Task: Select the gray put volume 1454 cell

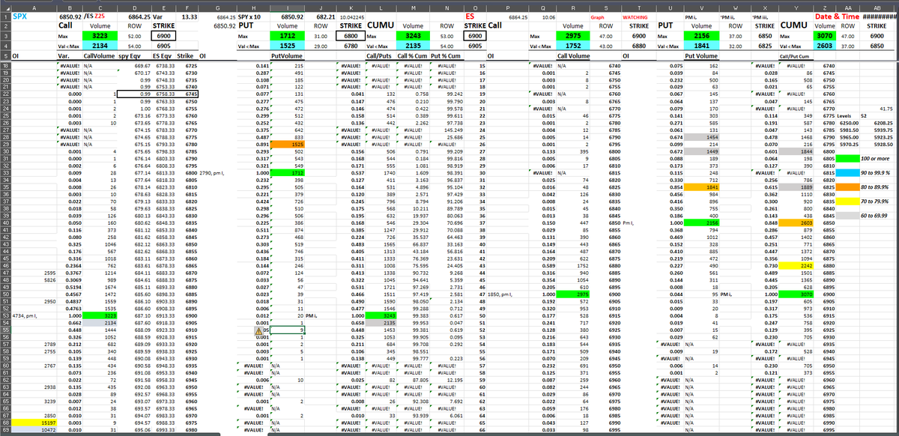Action: pyautogui.click(x=702, y=138)
